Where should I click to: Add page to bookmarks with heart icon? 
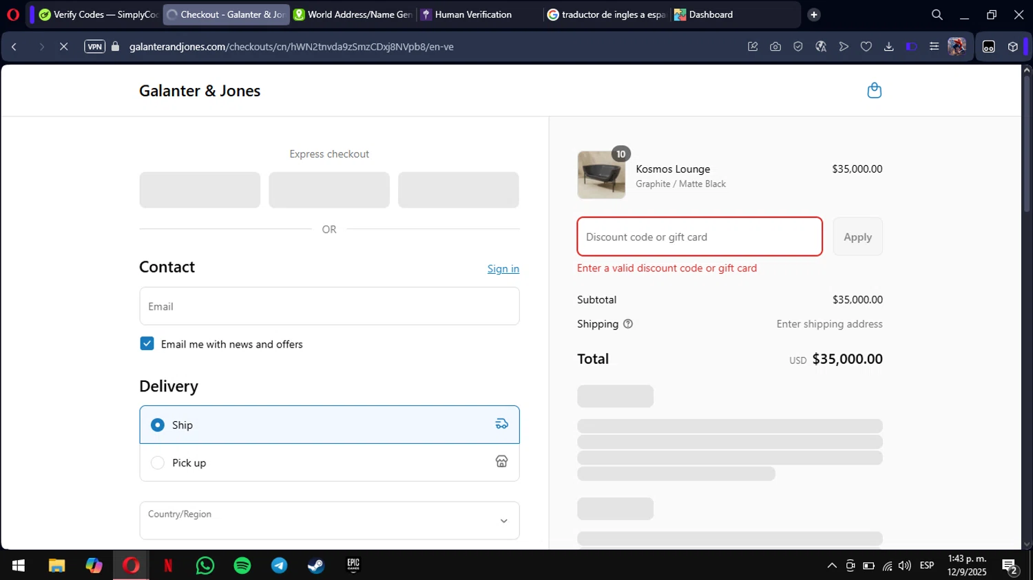(x=866, y=47)
